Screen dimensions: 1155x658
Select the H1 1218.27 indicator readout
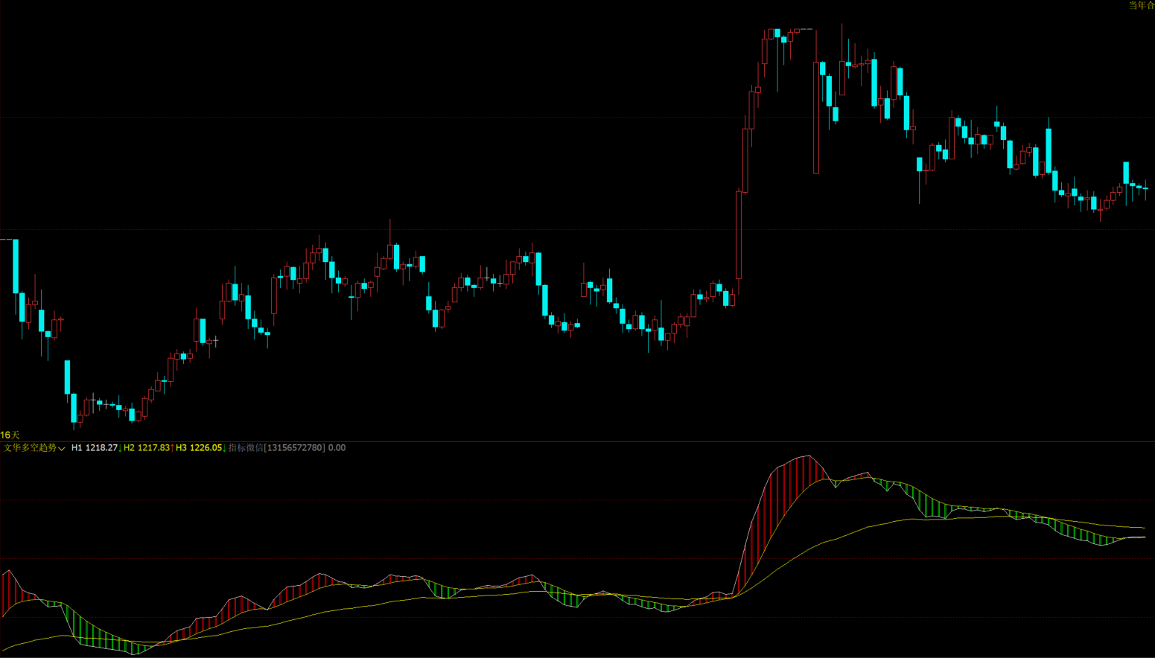[x=94, y=448]
